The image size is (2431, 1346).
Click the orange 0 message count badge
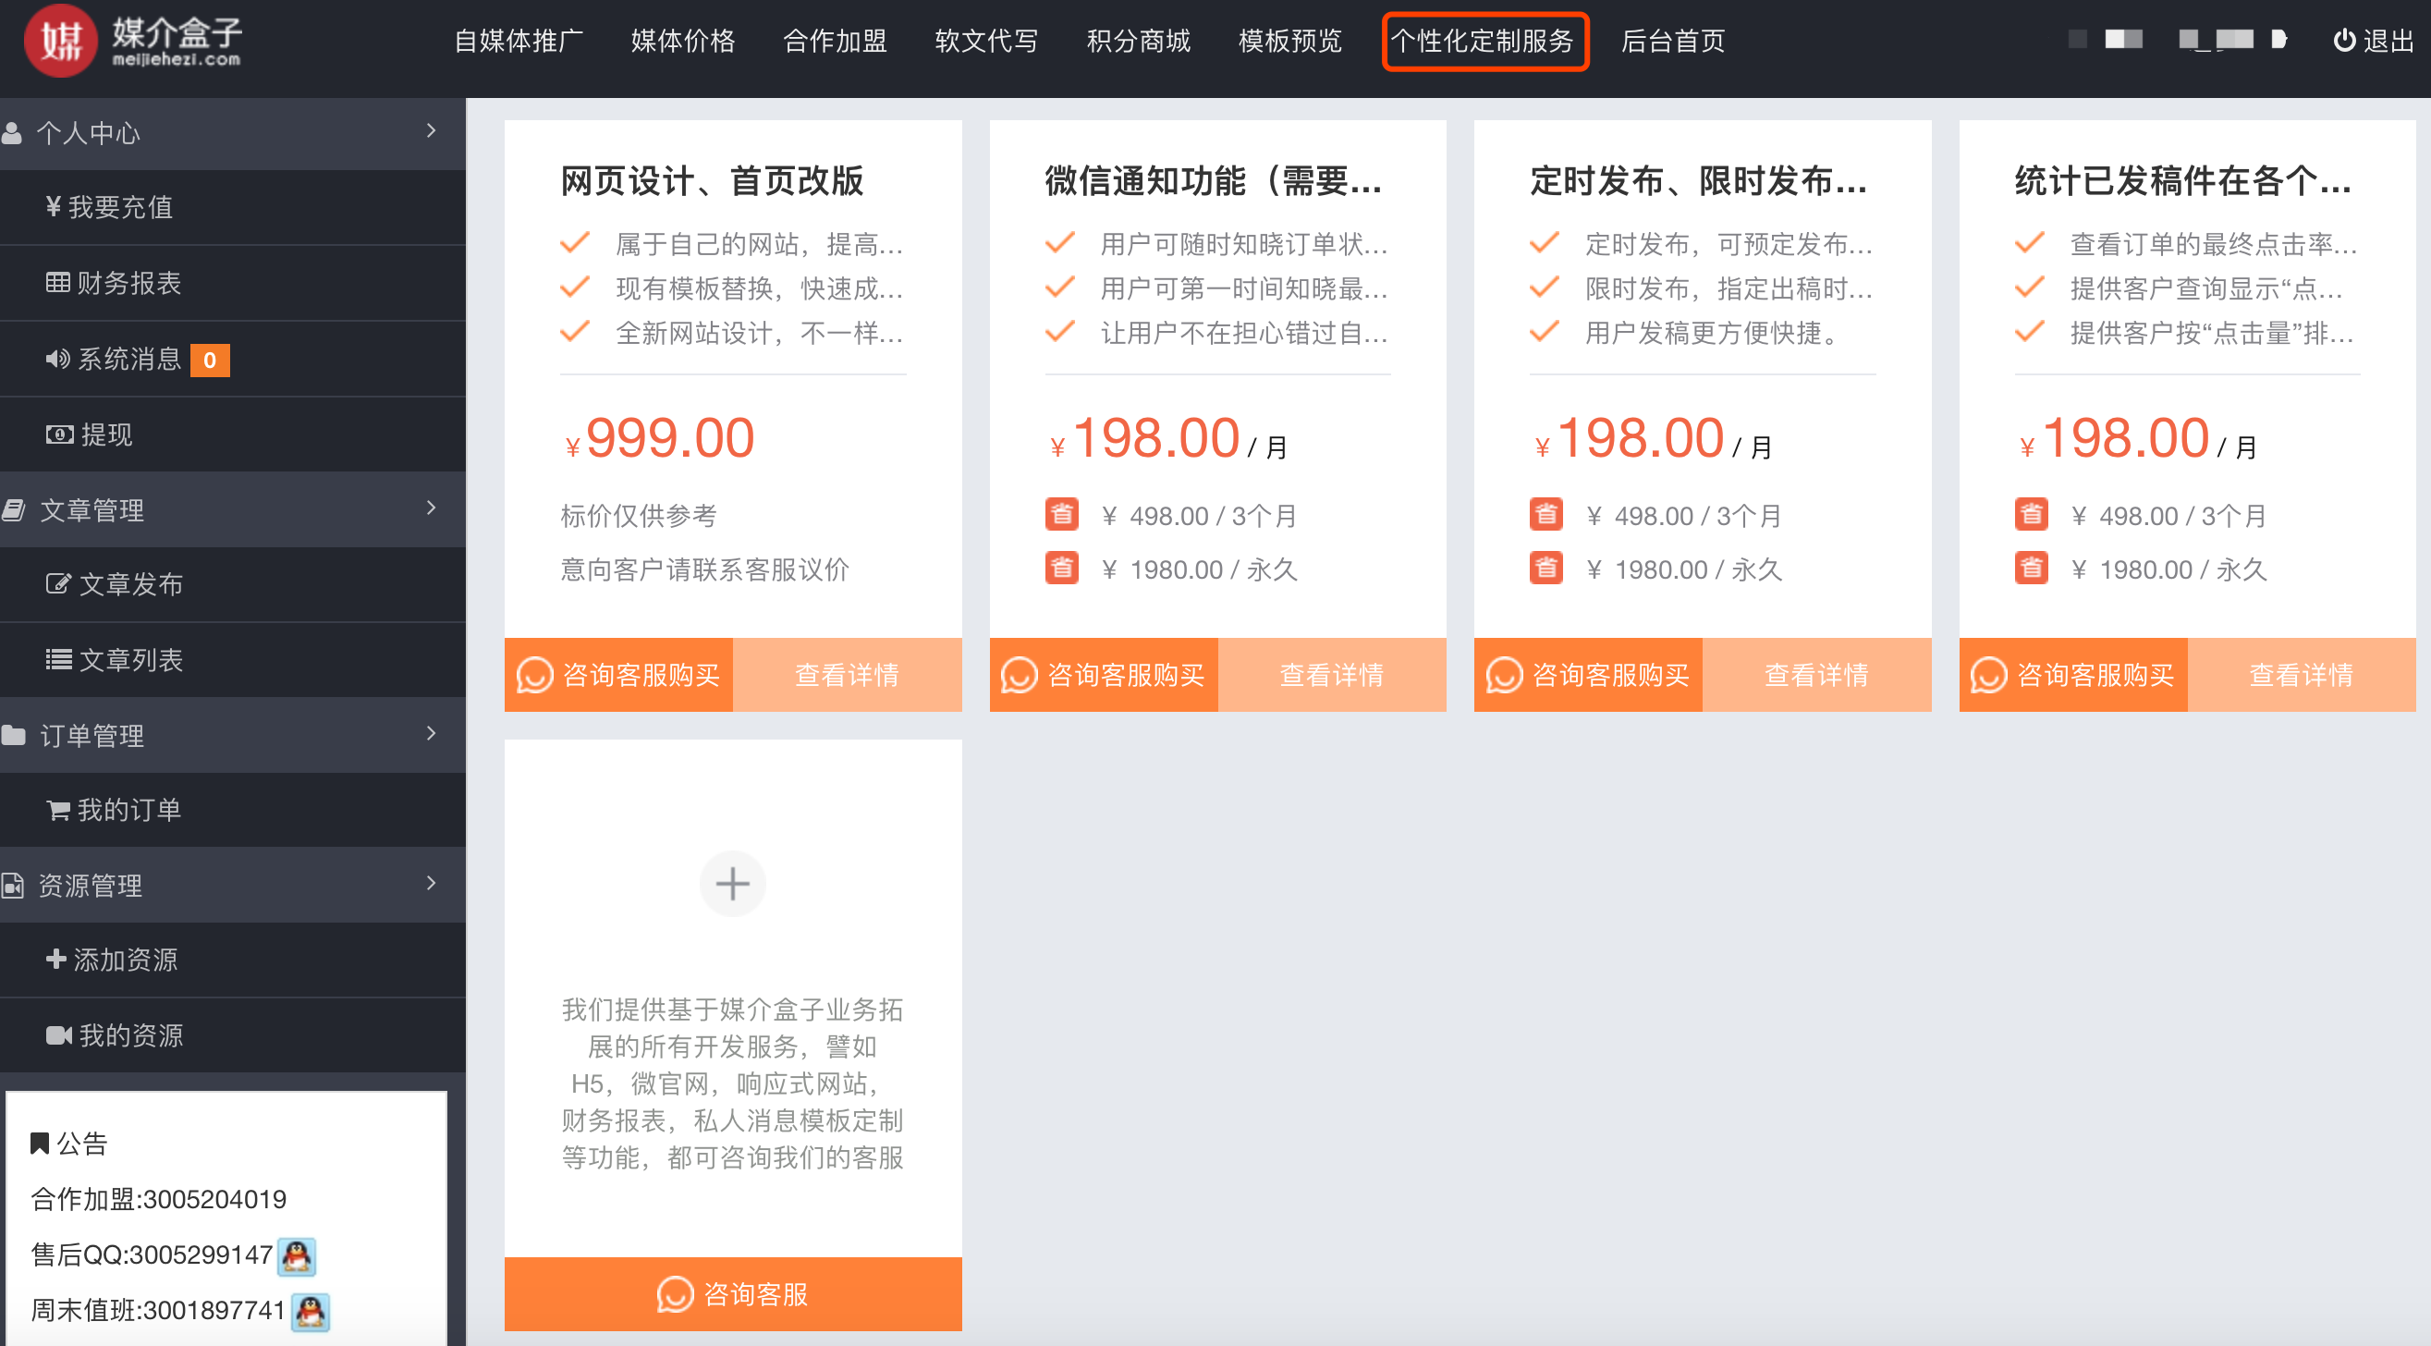pyautogui.click(x=210, y=360)
